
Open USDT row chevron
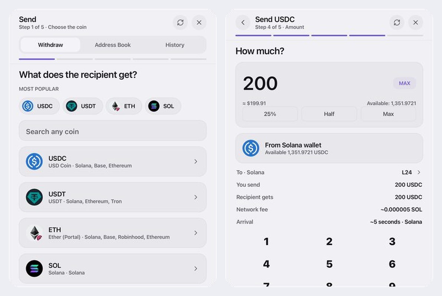[196, 197]
